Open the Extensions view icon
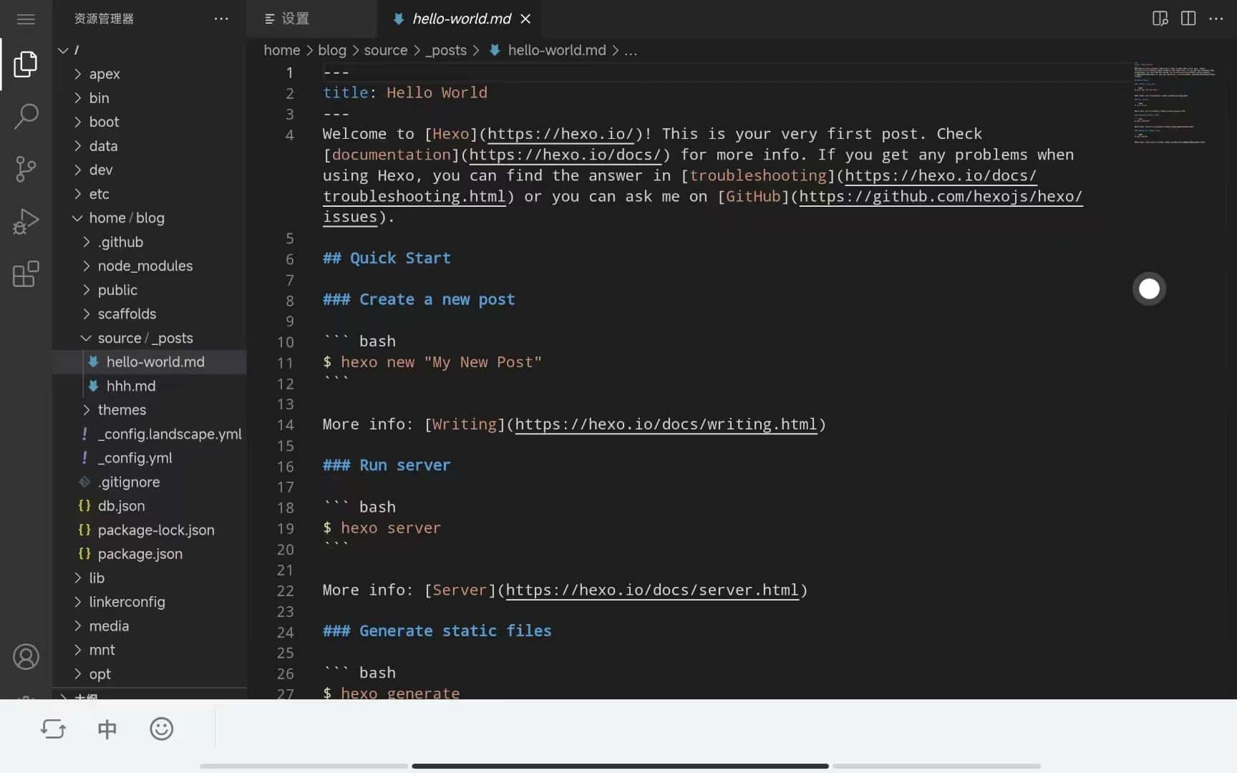The width and height of the screenshot is (1237, 773). tap(26, 274)
